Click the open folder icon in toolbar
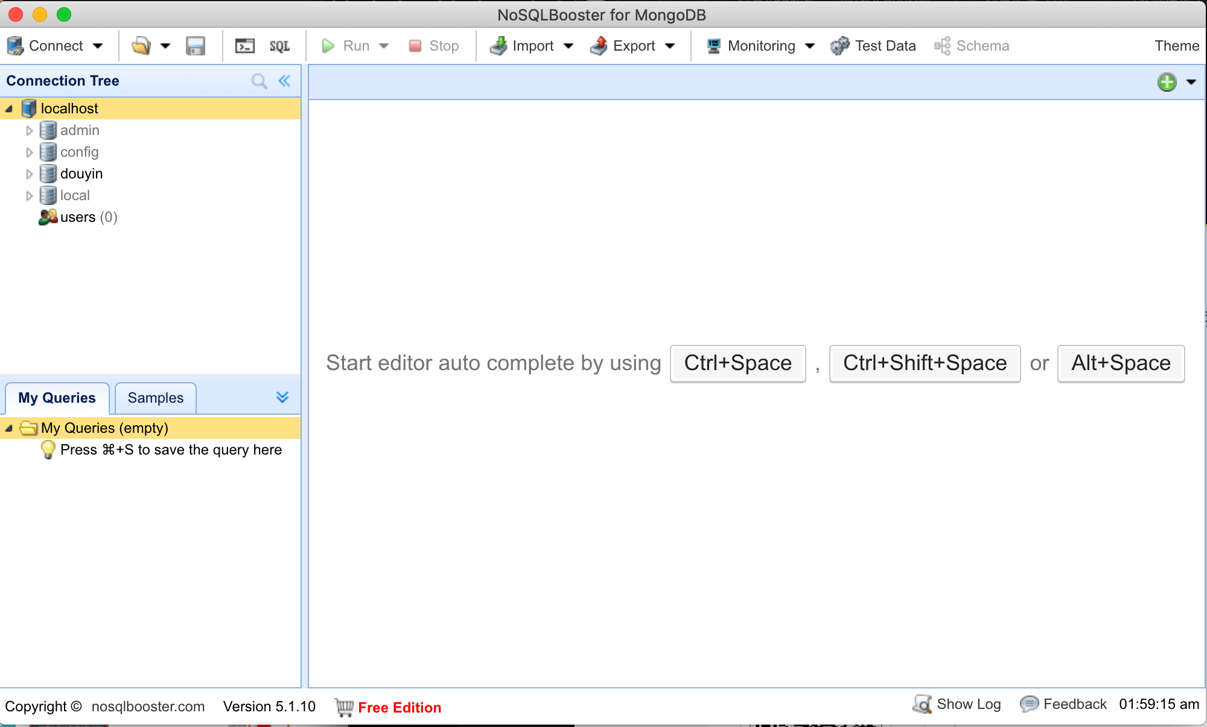Viewport: 1207px width, 727px height. coord(141,46)
